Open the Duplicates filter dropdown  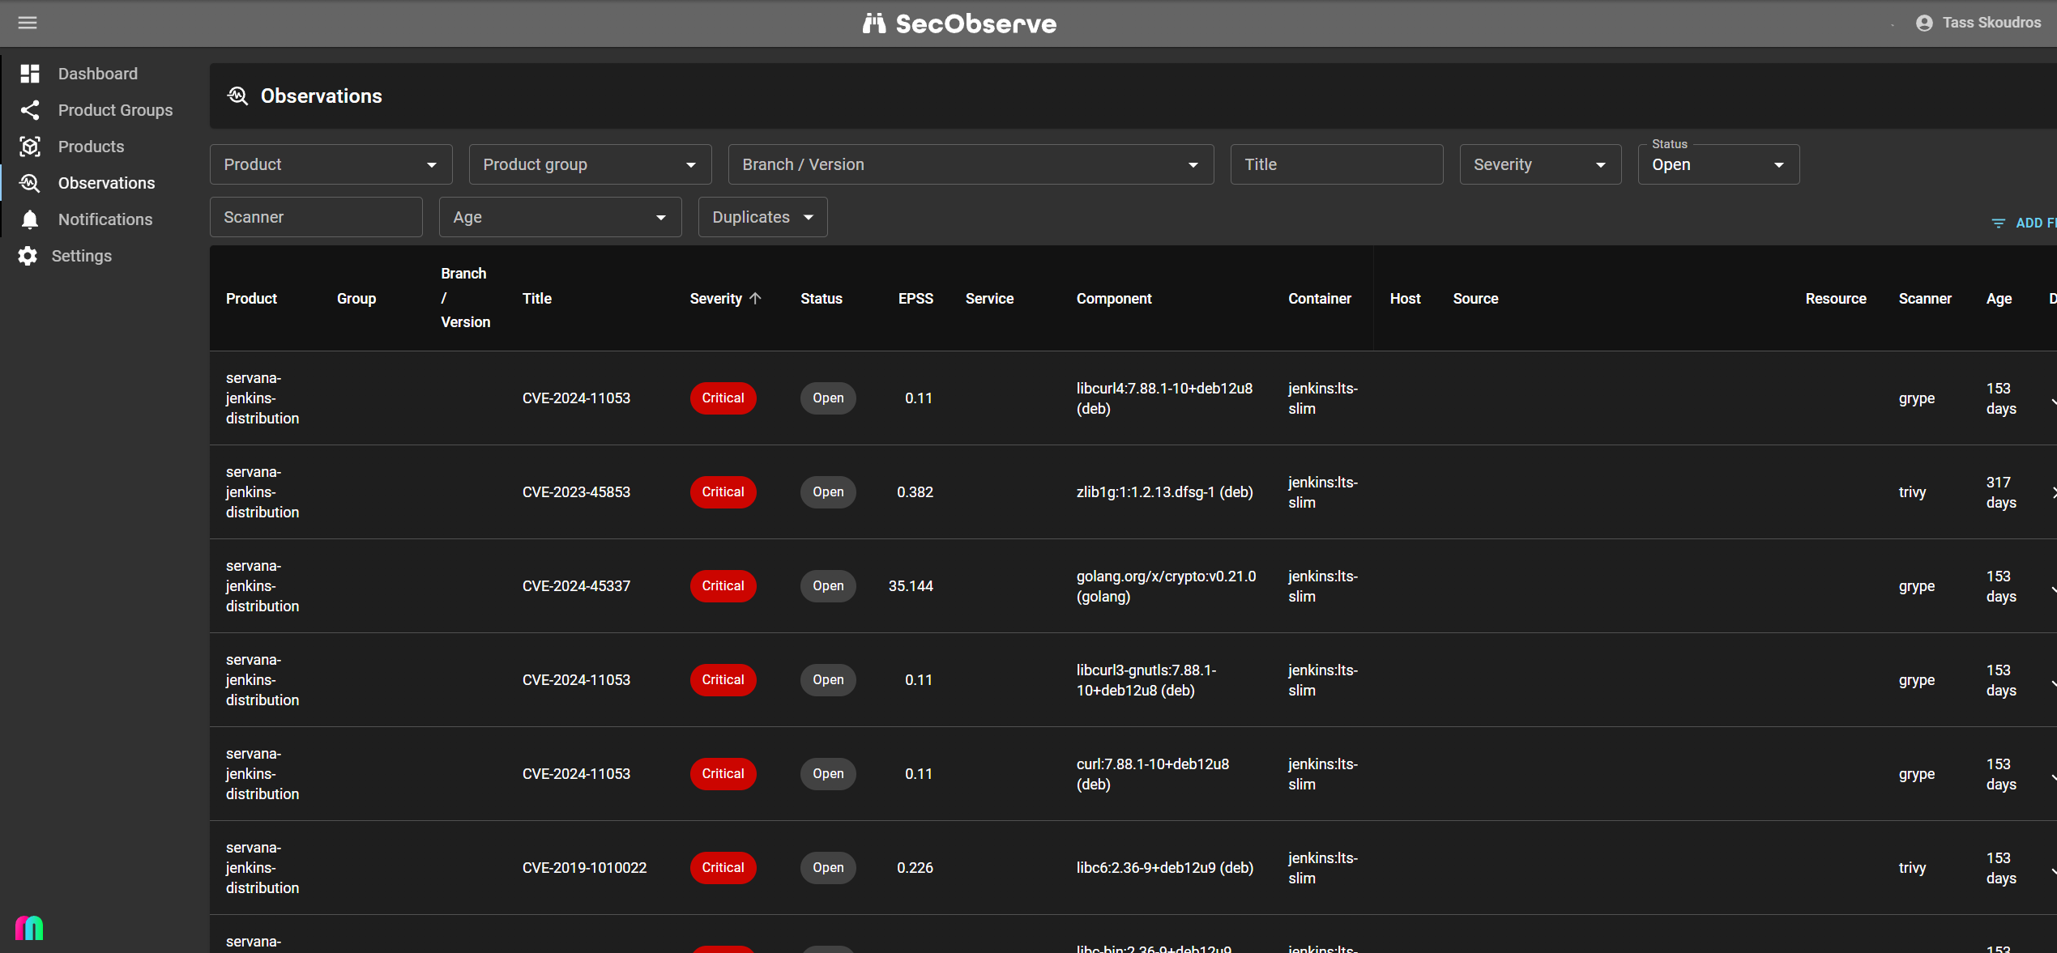(x=762, y=217)
